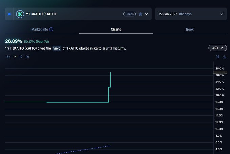This screenshot has height=154, width=230.
Task: Click the 18.0% axis label
Action: (219, 102)
